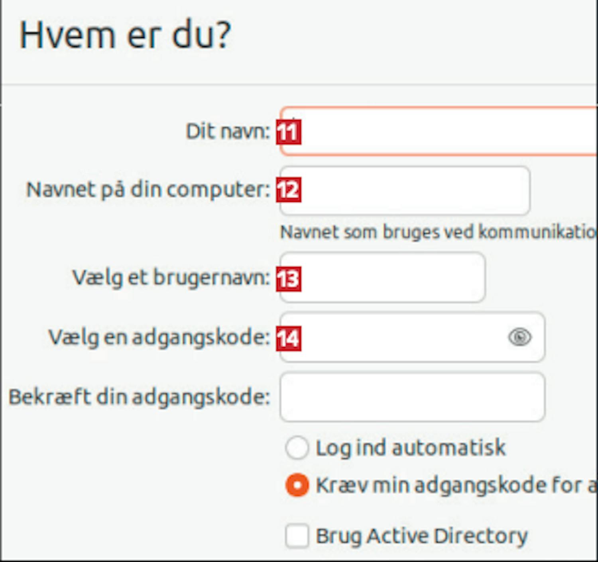The width and height of the screenshot is (598, 562).
Task: Click the 'Dit navn:' label
Action: click(x=228, y=131)
